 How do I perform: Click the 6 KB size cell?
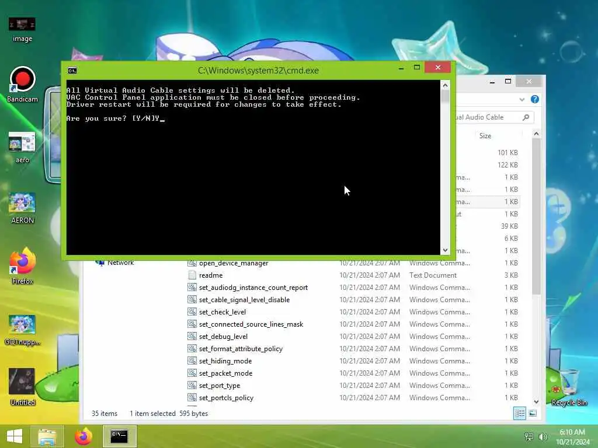tap(511, 238)
